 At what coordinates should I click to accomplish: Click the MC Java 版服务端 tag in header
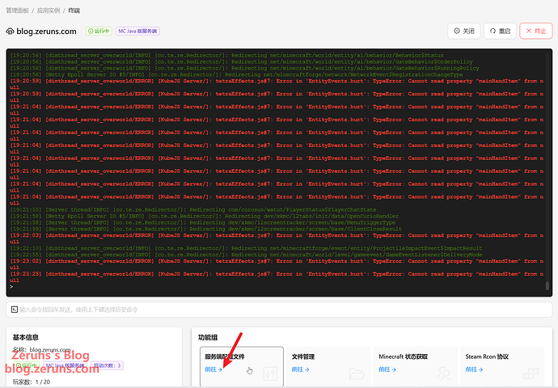pos(137,31)
